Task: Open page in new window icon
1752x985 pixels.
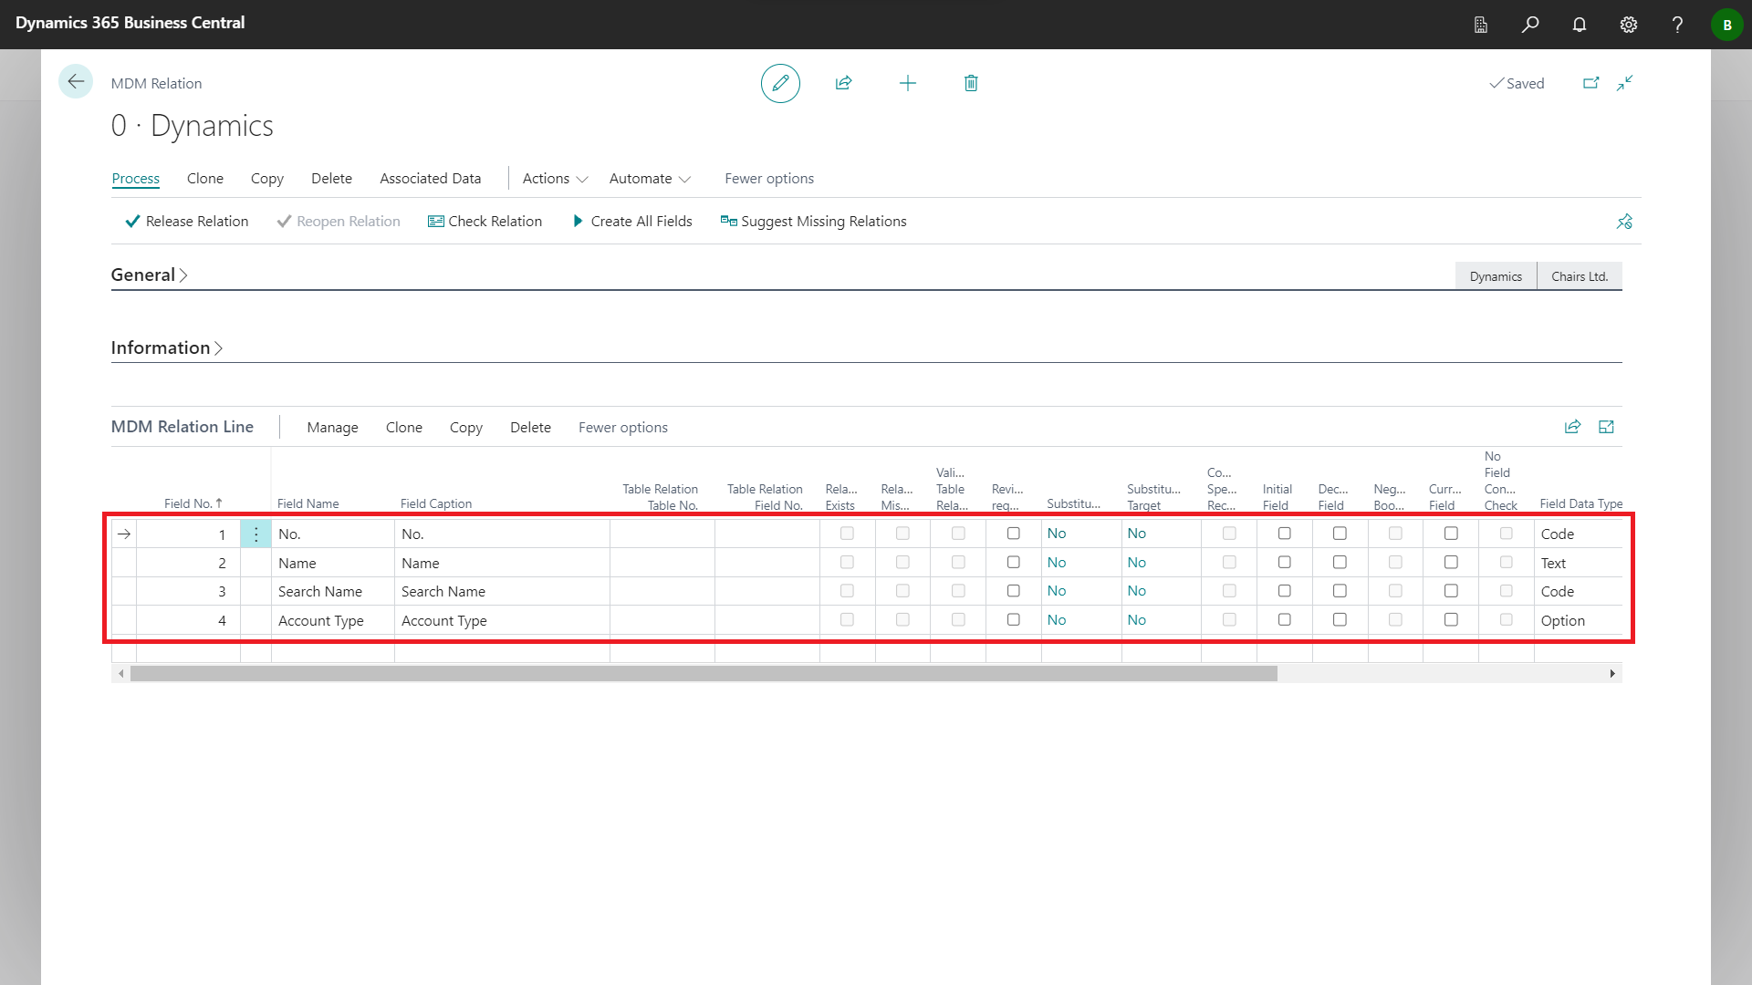Action: (x=1590, y=83)
